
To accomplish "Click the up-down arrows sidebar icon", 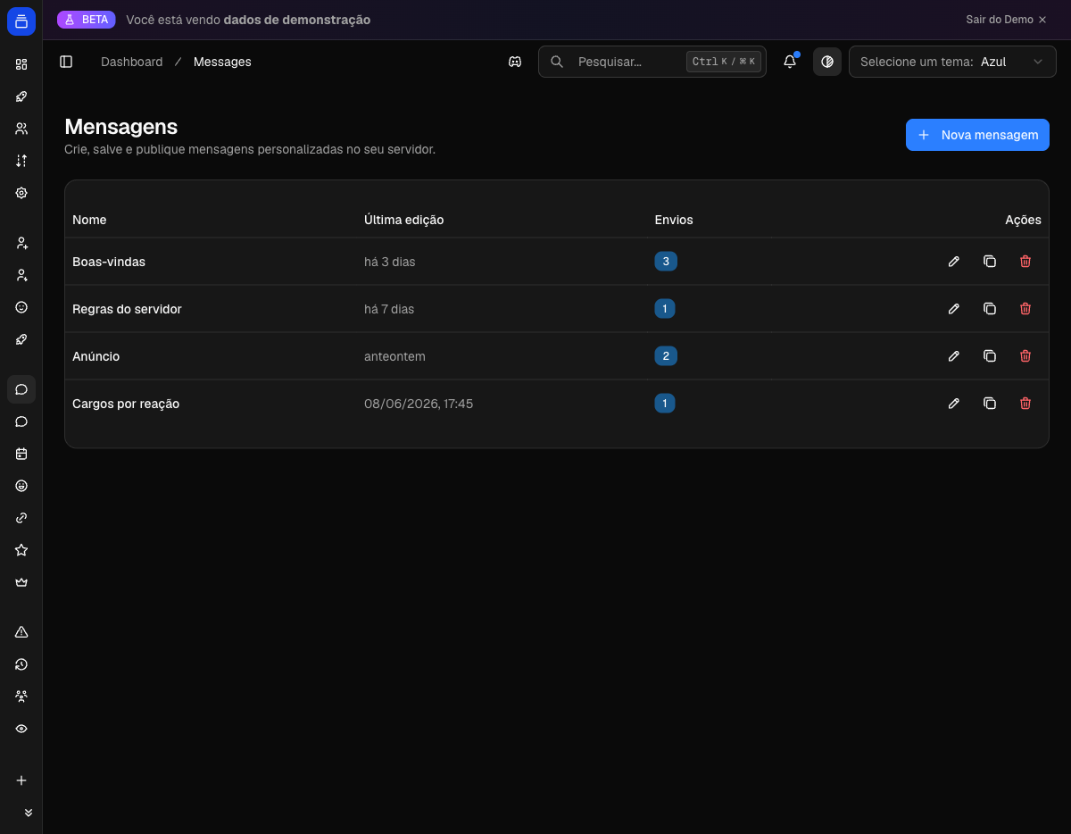I will pyautogui.click(x=21, y=161).
